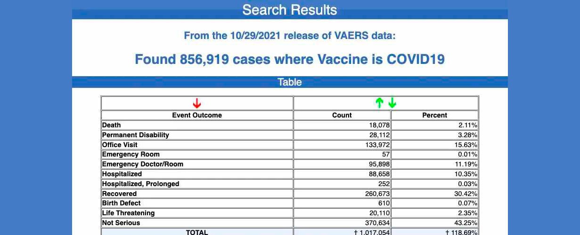580x235 pixels.
Task: Click the Death count 18,078
Action: pos(379,125)
